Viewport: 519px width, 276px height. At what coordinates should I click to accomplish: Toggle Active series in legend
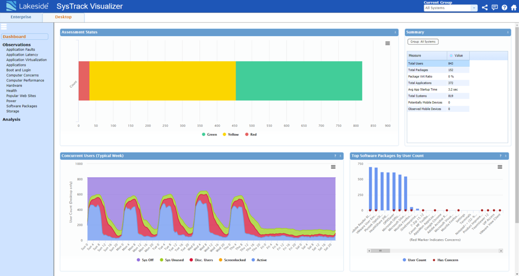259,260
